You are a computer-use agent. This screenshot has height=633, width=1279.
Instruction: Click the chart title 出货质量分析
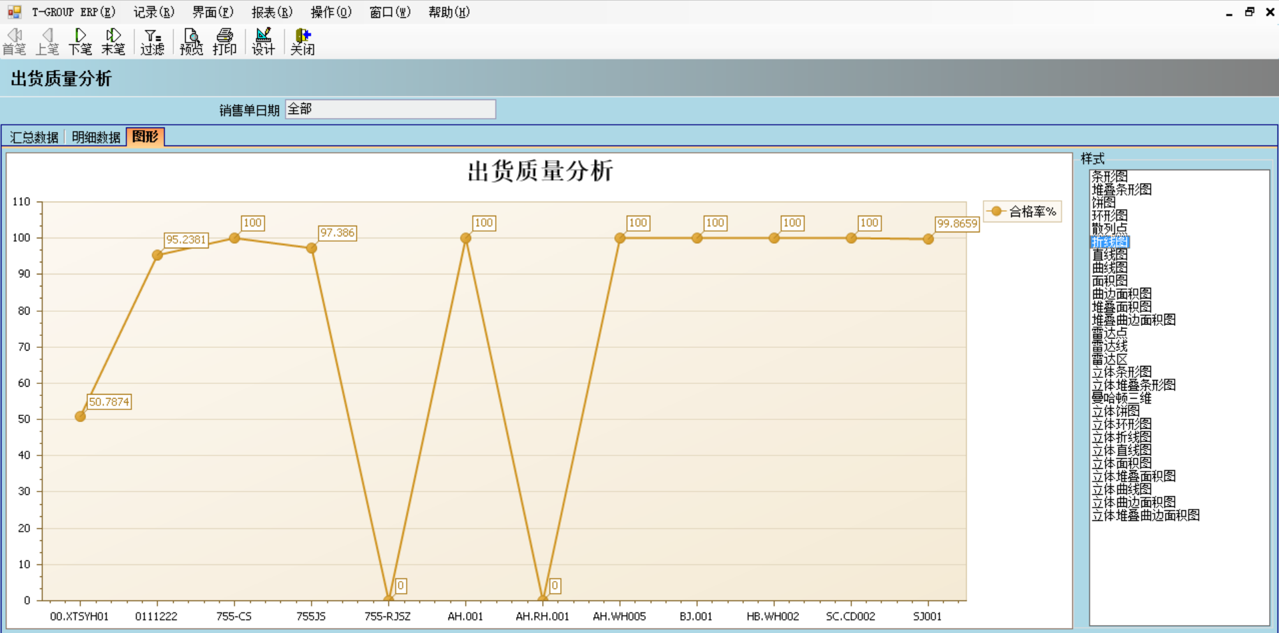pos(540,172)
